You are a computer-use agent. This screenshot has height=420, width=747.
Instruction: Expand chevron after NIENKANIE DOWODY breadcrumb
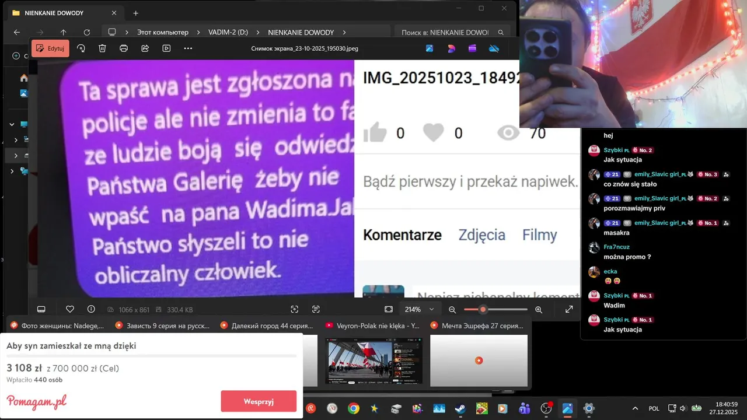coord(344,32)
